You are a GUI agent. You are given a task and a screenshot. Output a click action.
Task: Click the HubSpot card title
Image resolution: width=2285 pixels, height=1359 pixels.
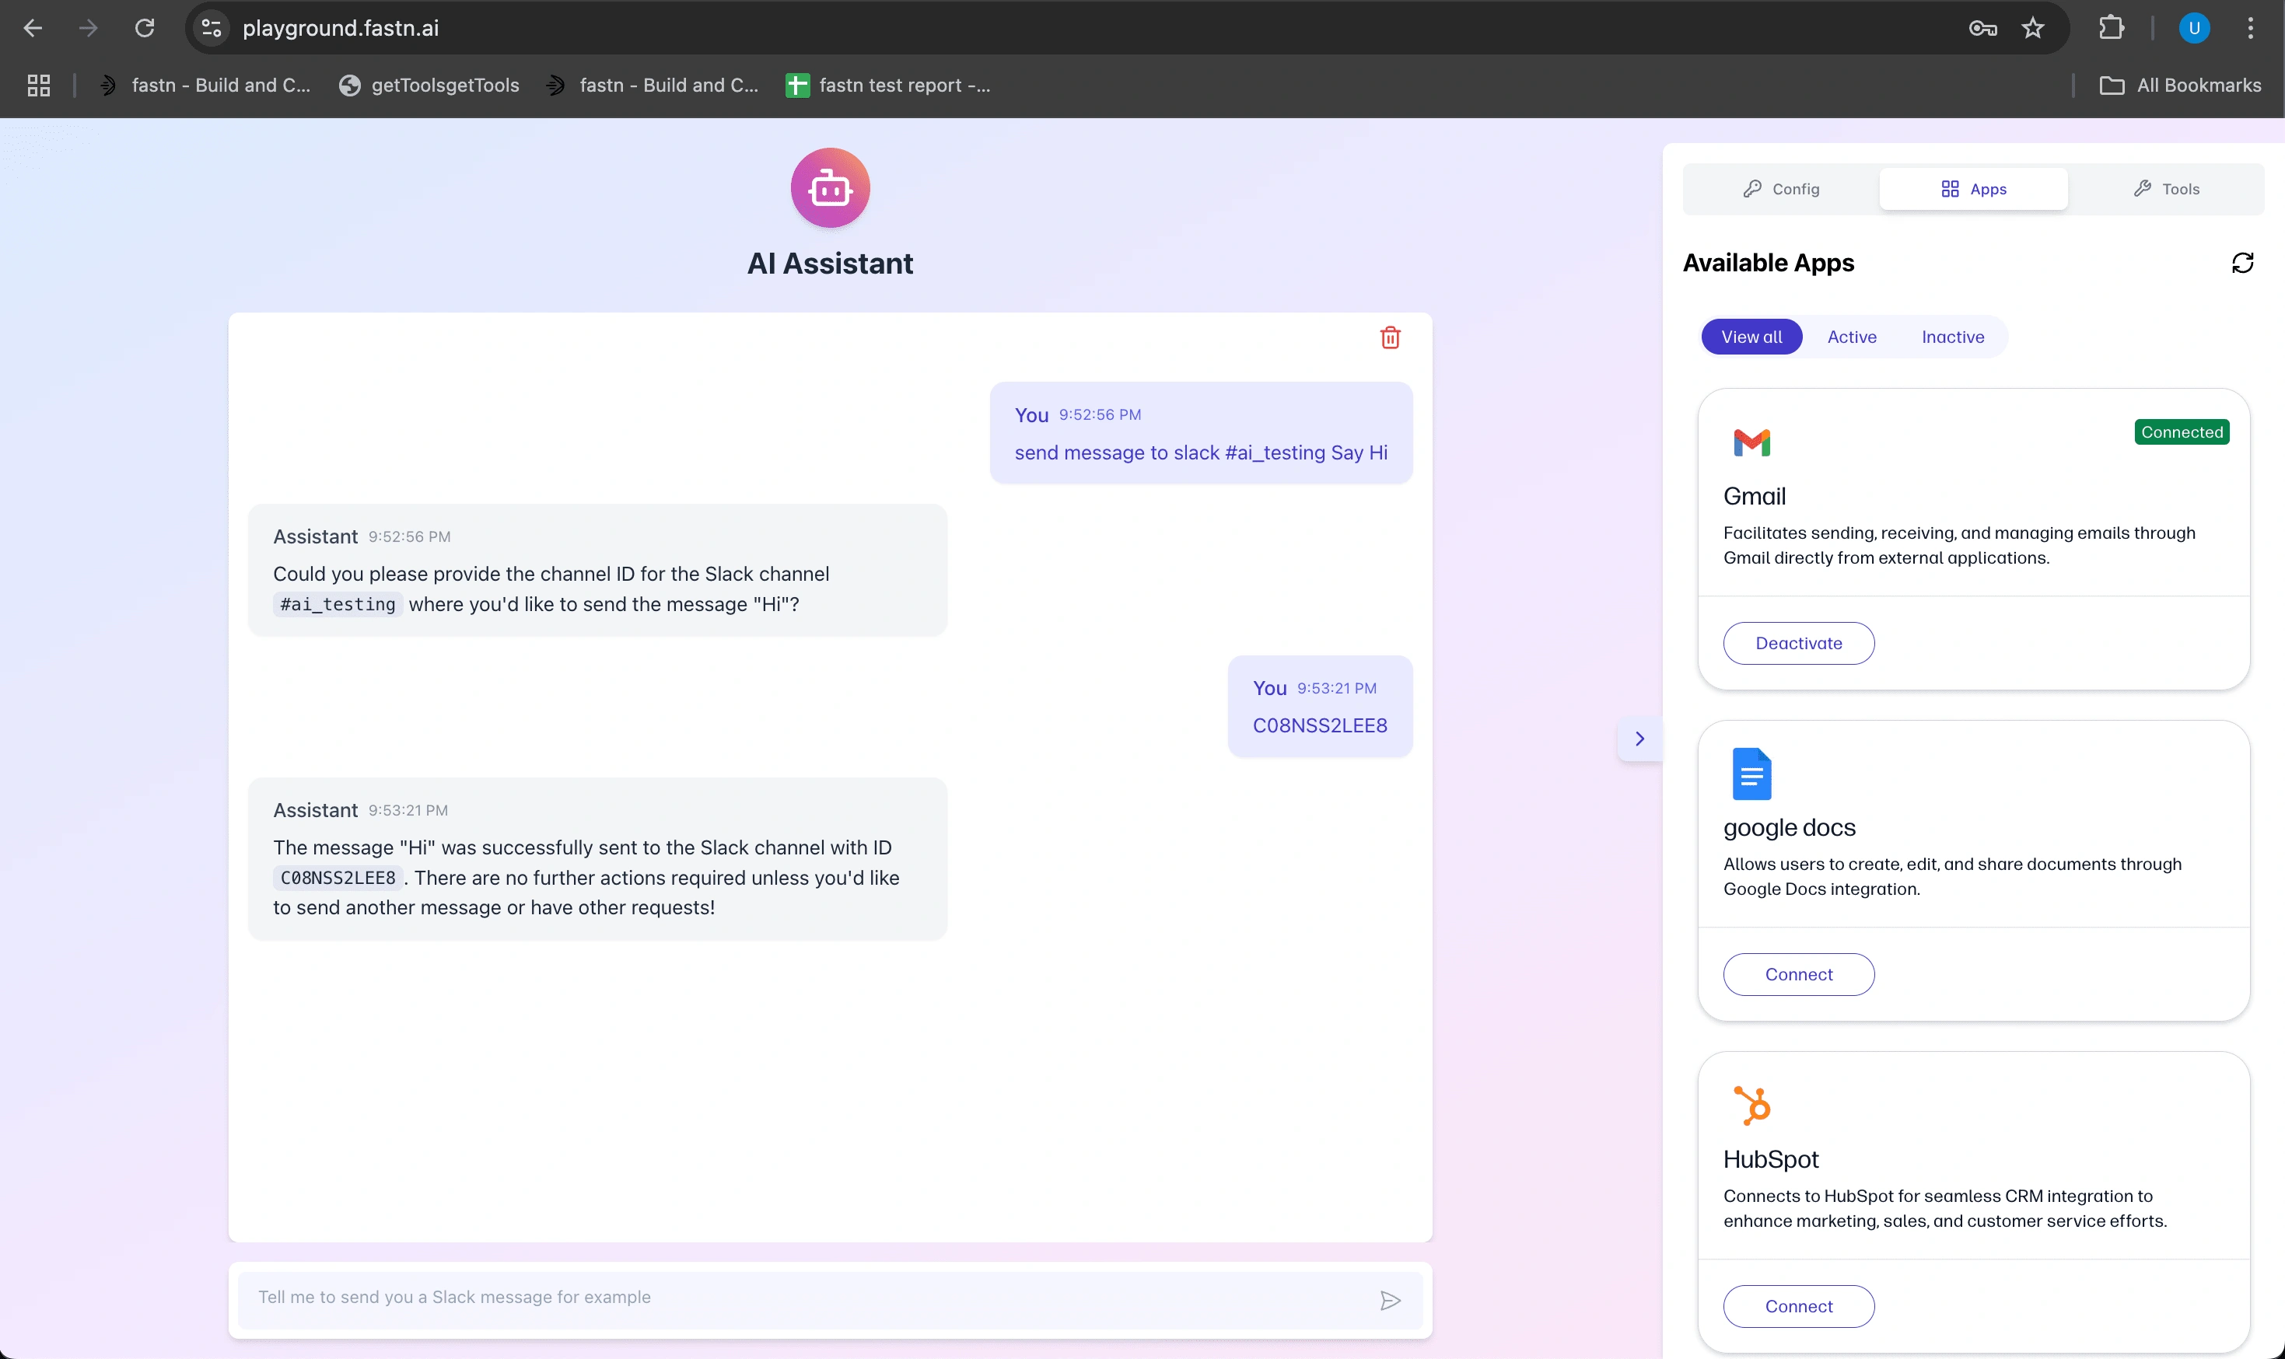click(1770, 1158)
